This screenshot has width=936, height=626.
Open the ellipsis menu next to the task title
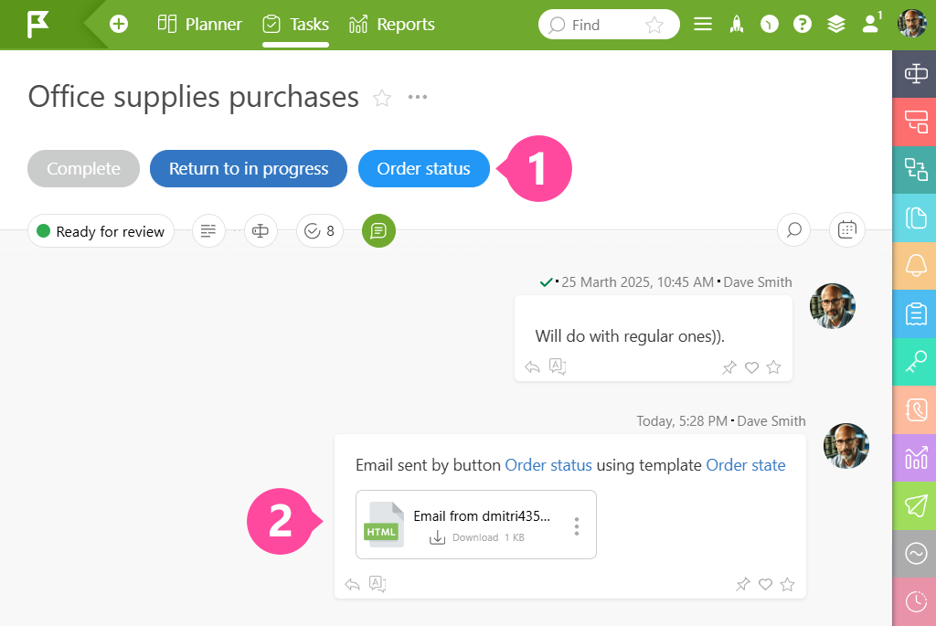coord(417,98)
